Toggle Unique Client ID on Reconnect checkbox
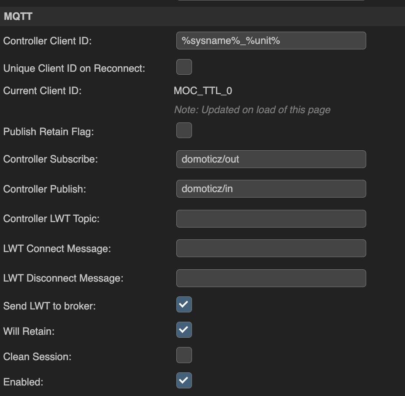 [184, 67]
